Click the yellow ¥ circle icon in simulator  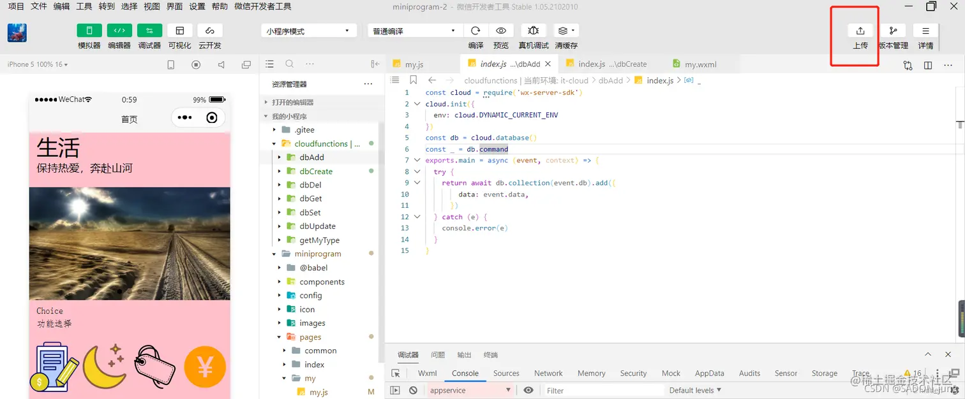205,367
